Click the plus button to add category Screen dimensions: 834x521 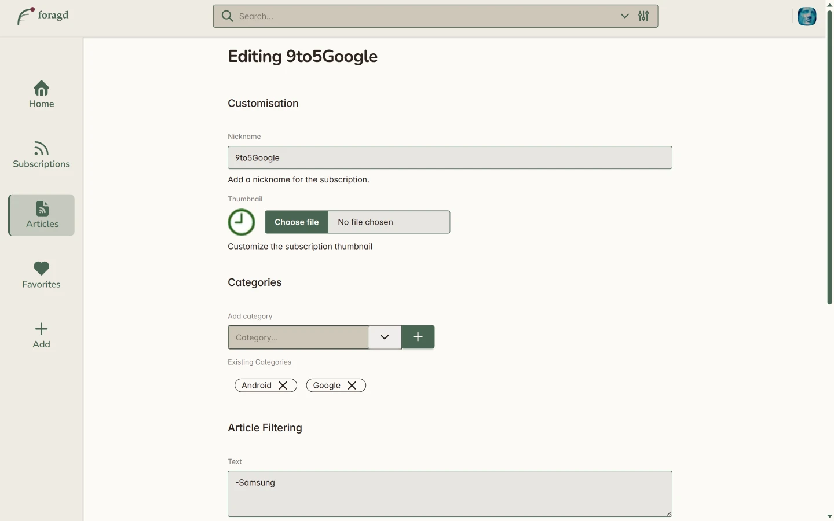pyautogui.click(x=418, y=337)
